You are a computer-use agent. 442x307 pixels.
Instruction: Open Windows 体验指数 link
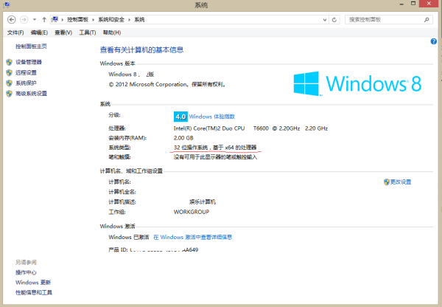[x=211, y=117]
